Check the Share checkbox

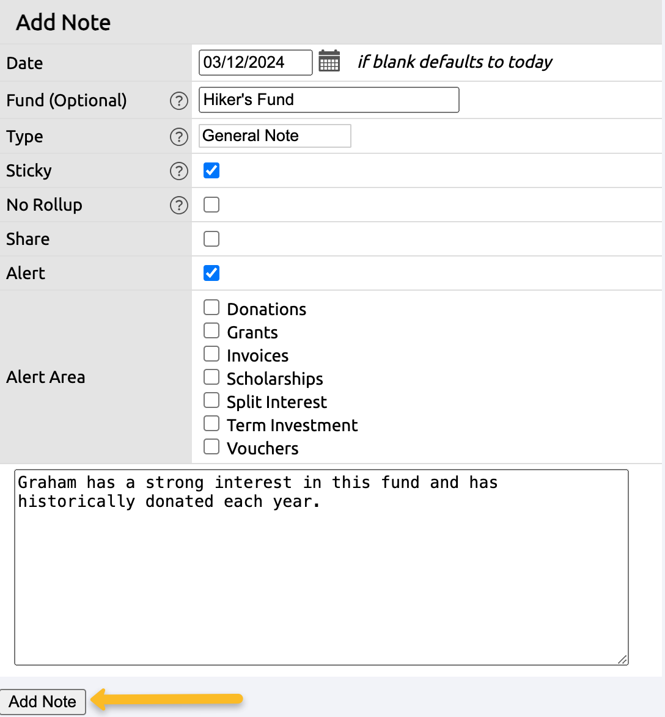tap(211, 239)
